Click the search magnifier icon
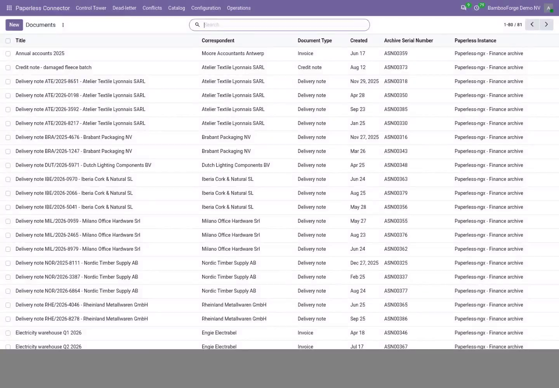The image size is (559, 388). (x=197, y=25)
